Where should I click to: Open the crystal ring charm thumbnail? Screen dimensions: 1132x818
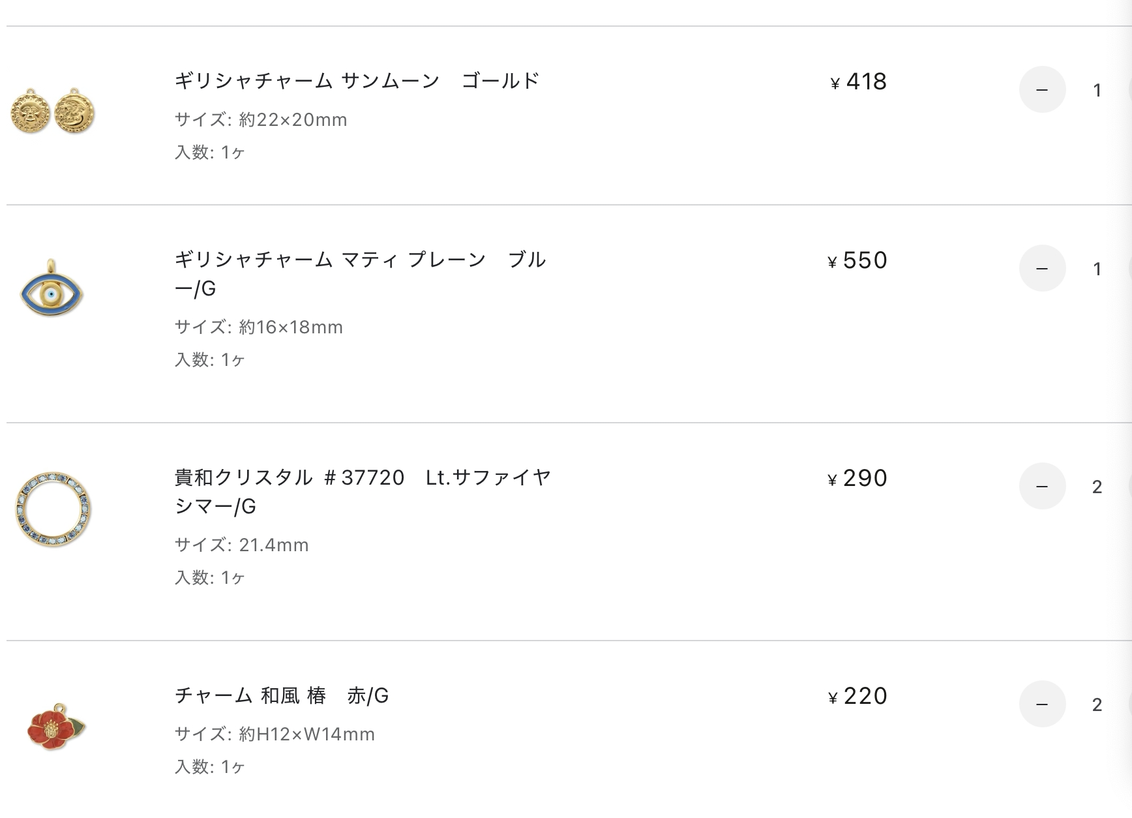click(53, 509)
